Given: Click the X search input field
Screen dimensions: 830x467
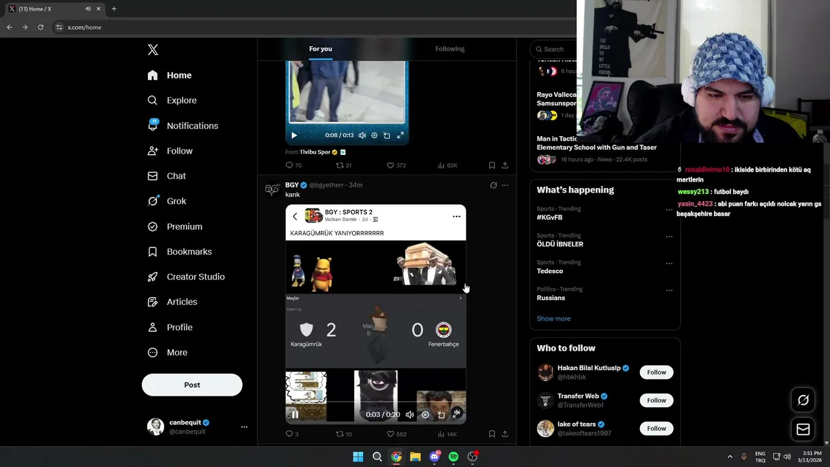Looking at the screenshot, I should tap(554, 49).
